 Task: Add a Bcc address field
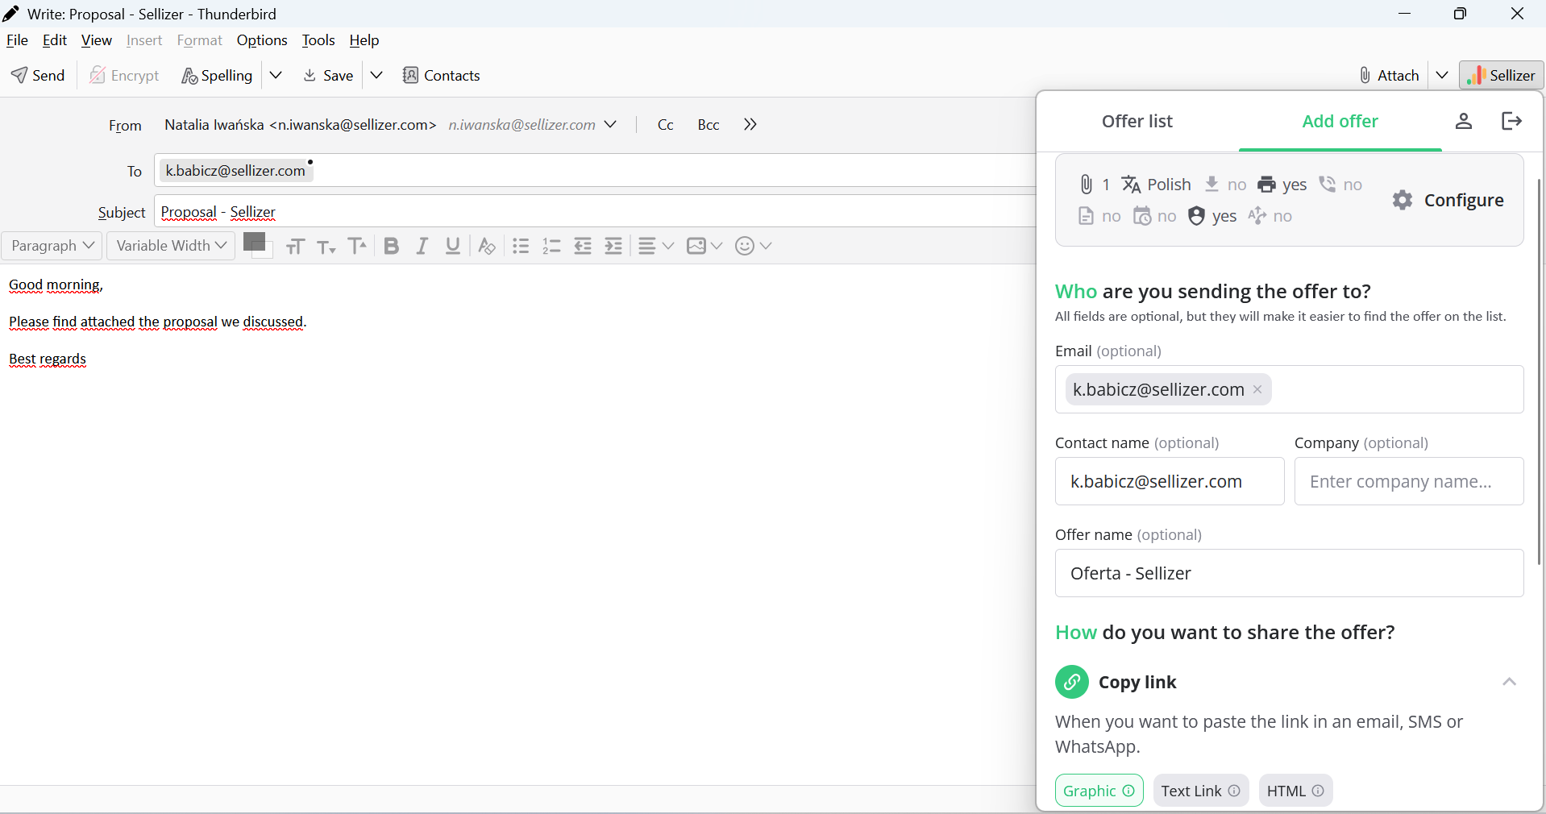click(709, 124)
